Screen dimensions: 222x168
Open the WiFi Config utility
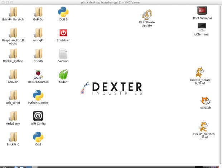[38, 116]
